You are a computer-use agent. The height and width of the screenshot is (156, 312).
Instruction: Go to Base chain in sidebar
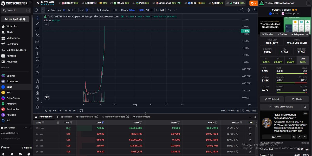click(x=16, y=87)
